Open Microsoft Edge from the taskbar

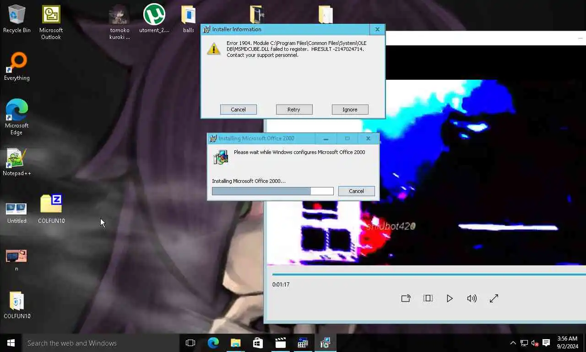click(213, 343)
